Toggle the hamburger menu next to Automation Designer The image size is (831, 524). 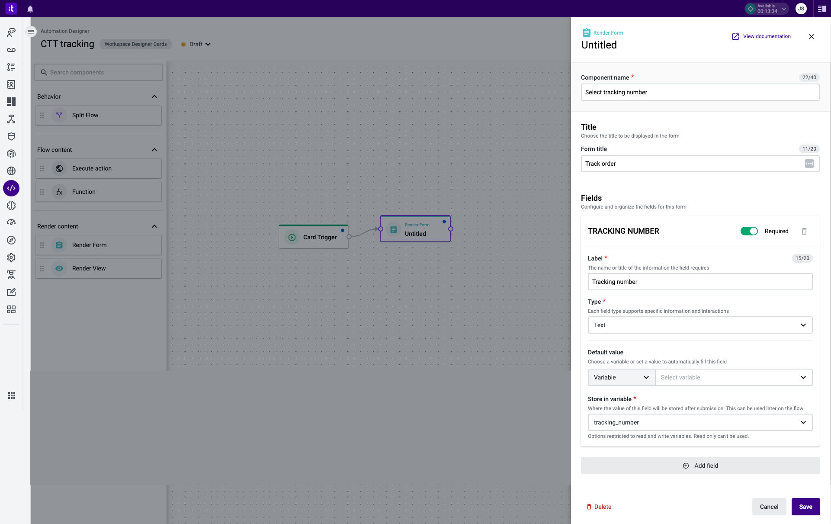coord(31,32)
